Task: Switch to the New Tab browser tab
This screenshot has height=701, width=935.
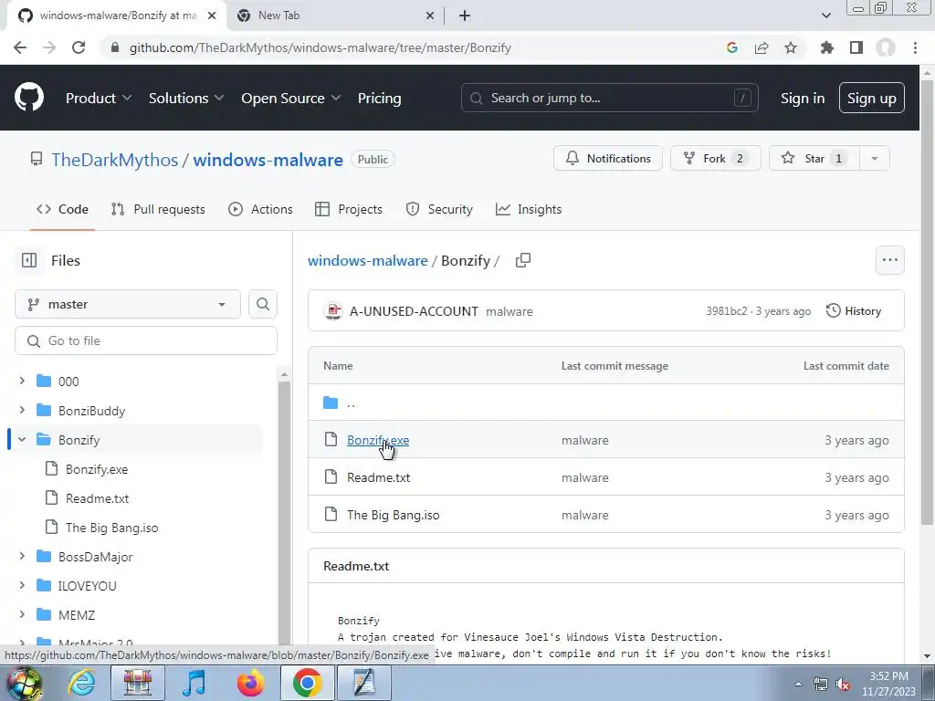Action: click(x=335, y=16)
